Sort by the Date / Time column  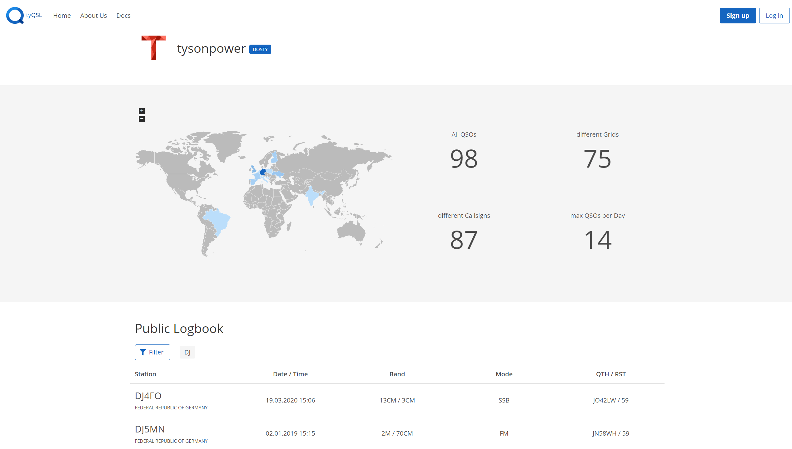point(290,374)
